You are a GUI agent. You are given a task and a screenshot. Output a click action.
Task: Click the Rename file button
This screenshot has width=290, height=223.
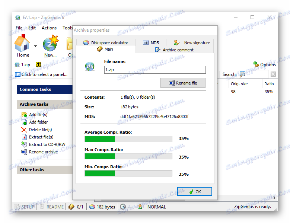coord(183,83)
